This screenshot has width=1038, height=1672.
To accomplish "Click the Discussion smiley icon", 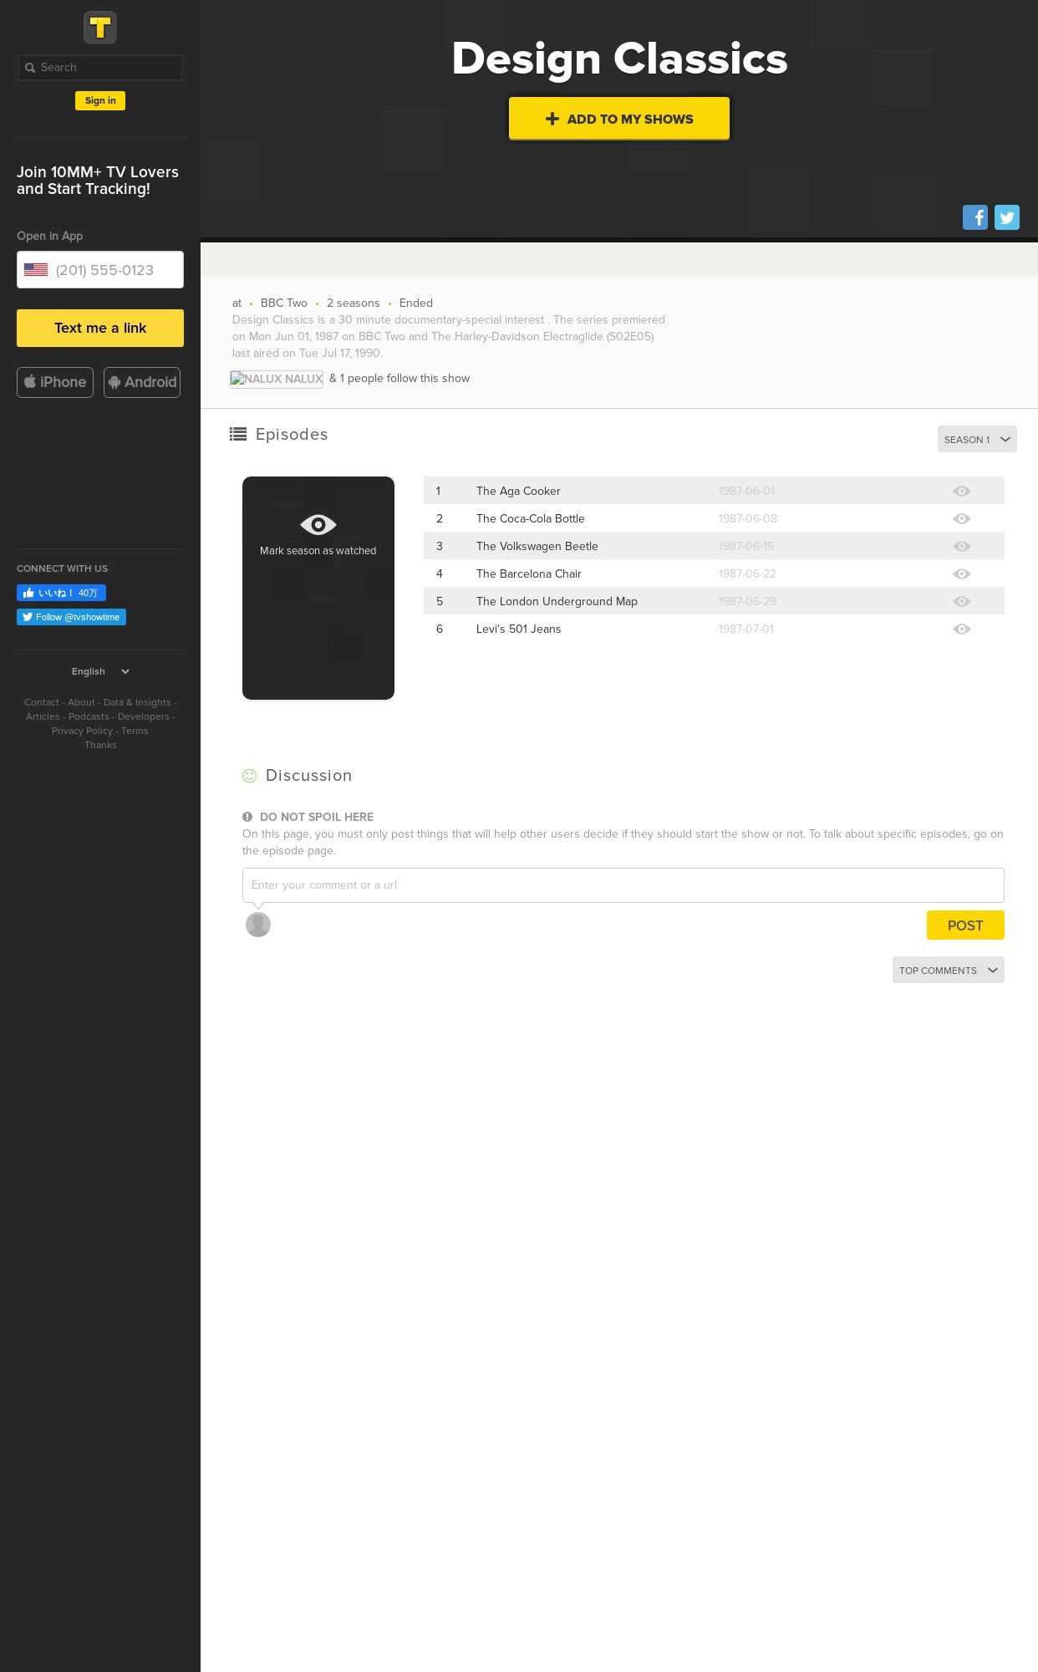I will click(249, 776).
